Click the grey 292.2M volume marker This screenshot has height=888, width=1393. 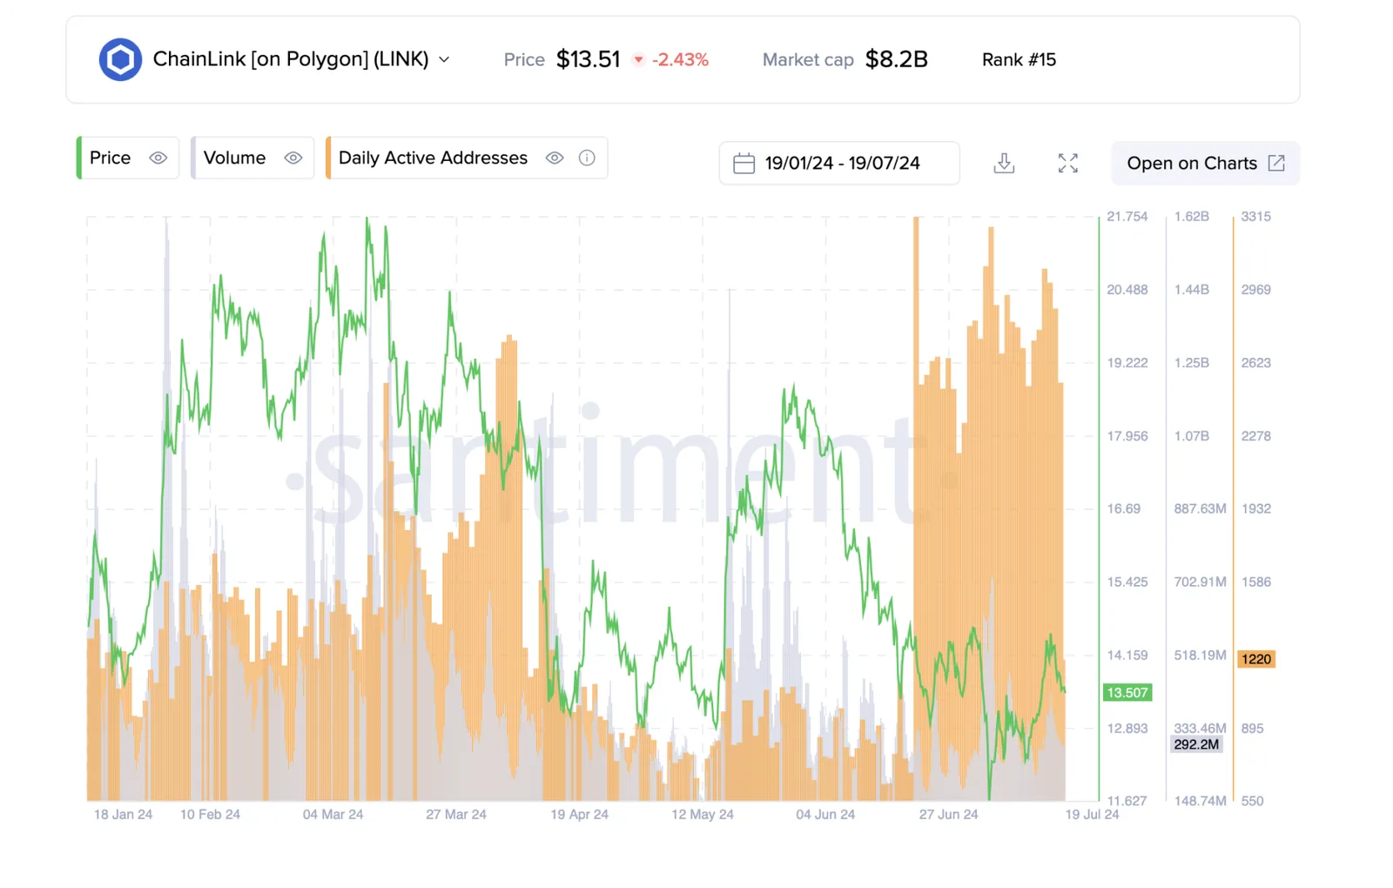point(1196,744)
